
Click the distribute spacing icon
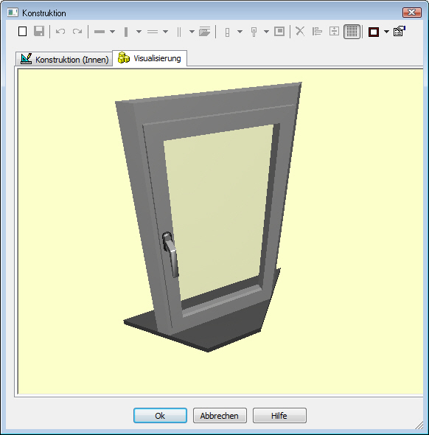[x=334, y=32]
